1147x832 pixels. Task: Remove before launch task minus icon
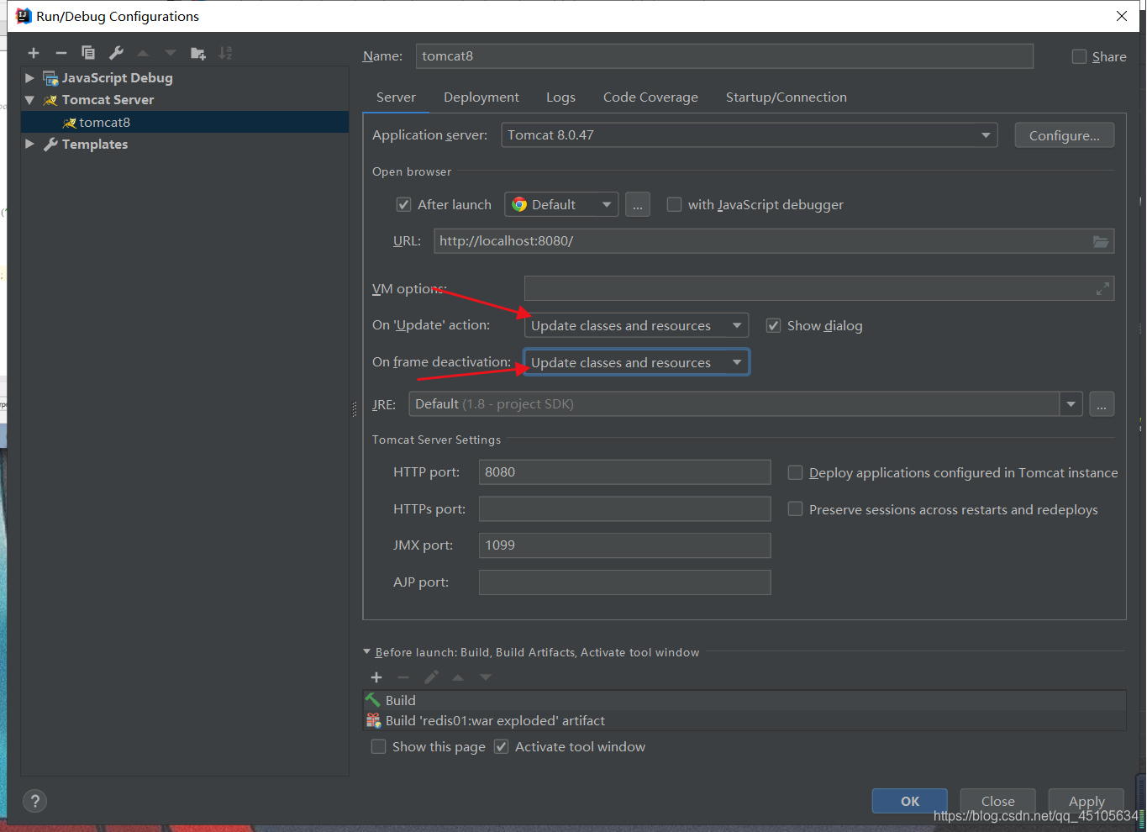(x=403, y=677)
